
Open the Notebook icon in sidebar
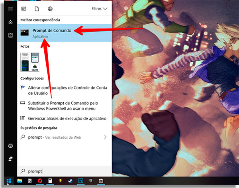pos(10,35)
